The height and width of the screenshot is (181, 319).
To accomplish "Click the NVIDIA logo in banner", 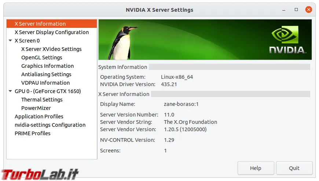I will point(288,40).
